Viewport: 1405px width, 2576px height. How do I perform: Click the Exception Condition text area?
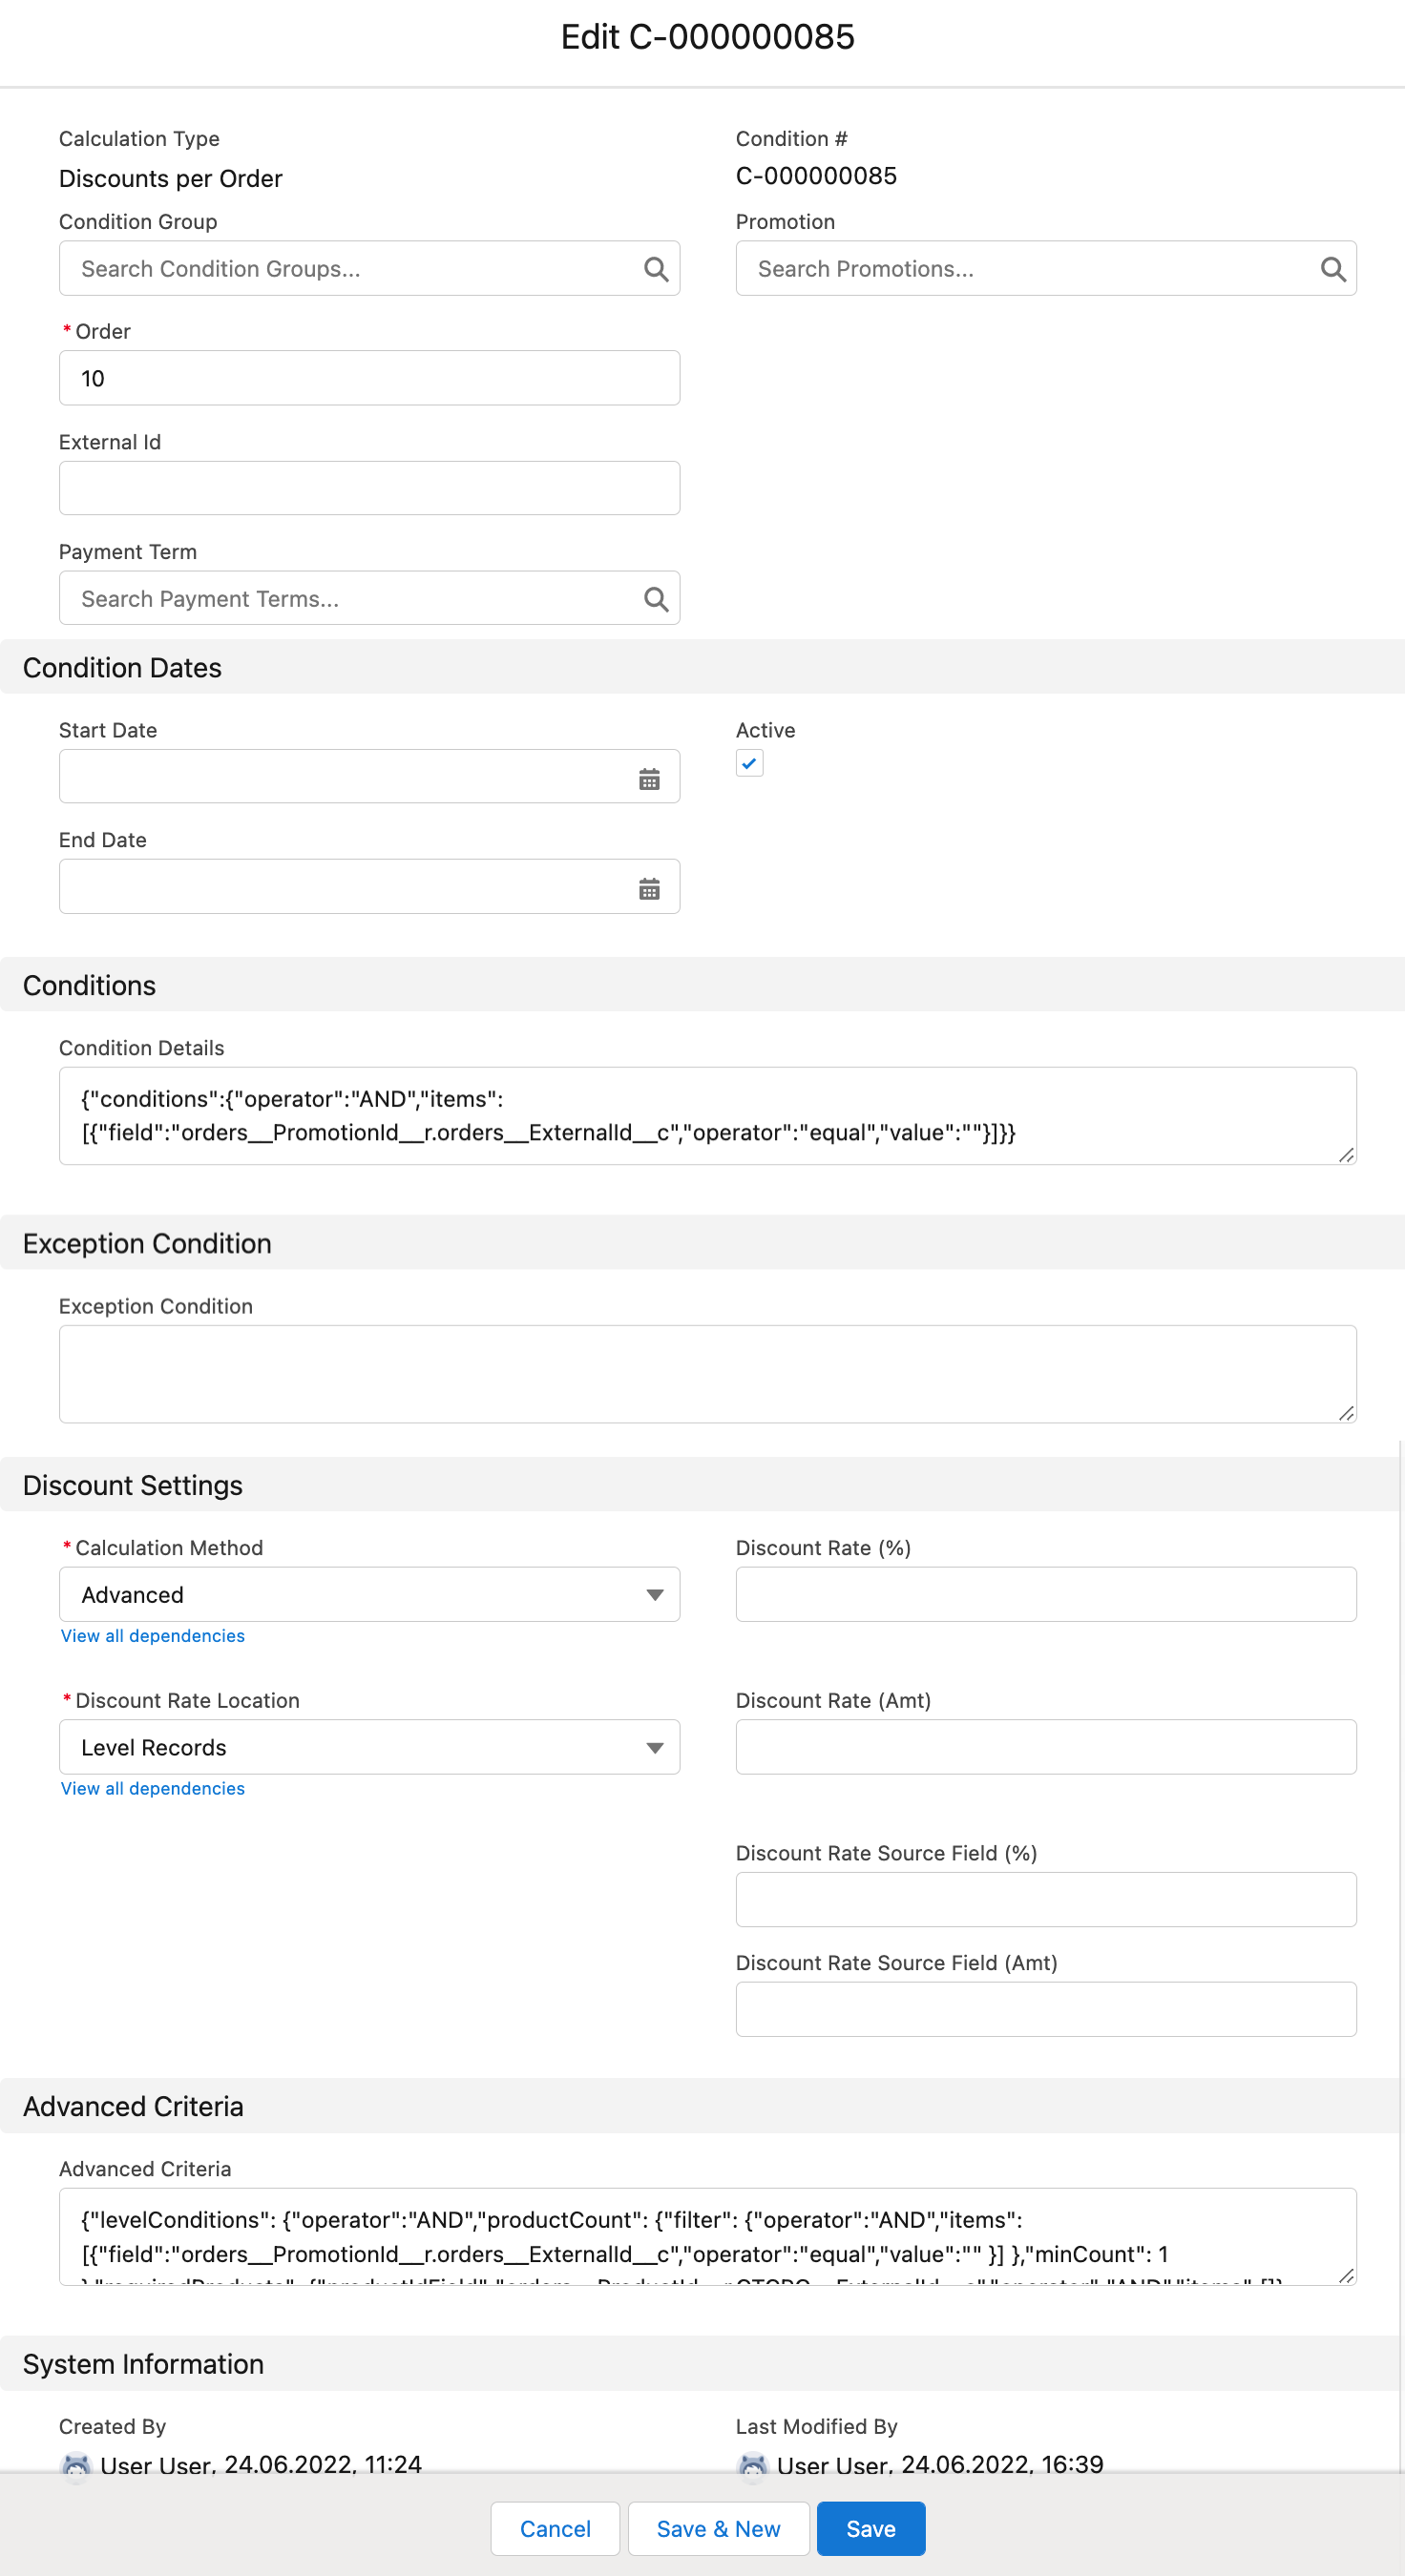[x=706, y=1373]
